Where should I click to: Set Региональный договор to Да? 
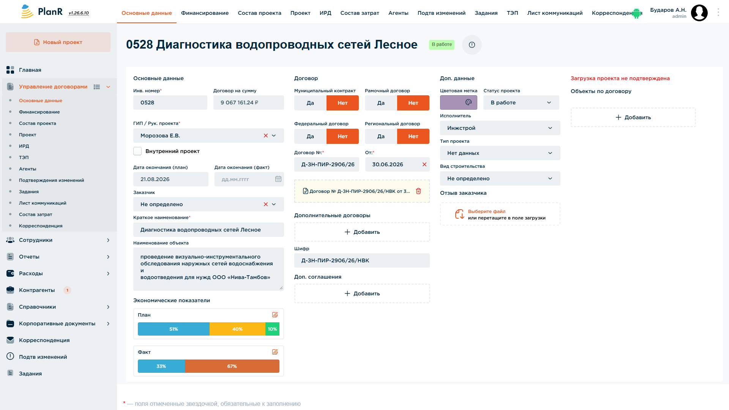point(381,136)
